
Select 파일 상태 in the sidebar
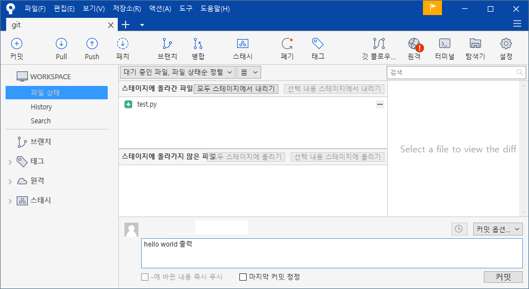tap(57, 93)
